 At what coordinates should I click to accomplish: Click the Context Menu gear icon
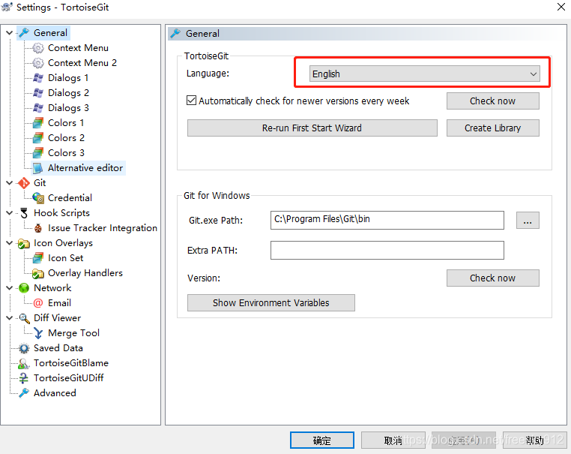coord(38,48)
